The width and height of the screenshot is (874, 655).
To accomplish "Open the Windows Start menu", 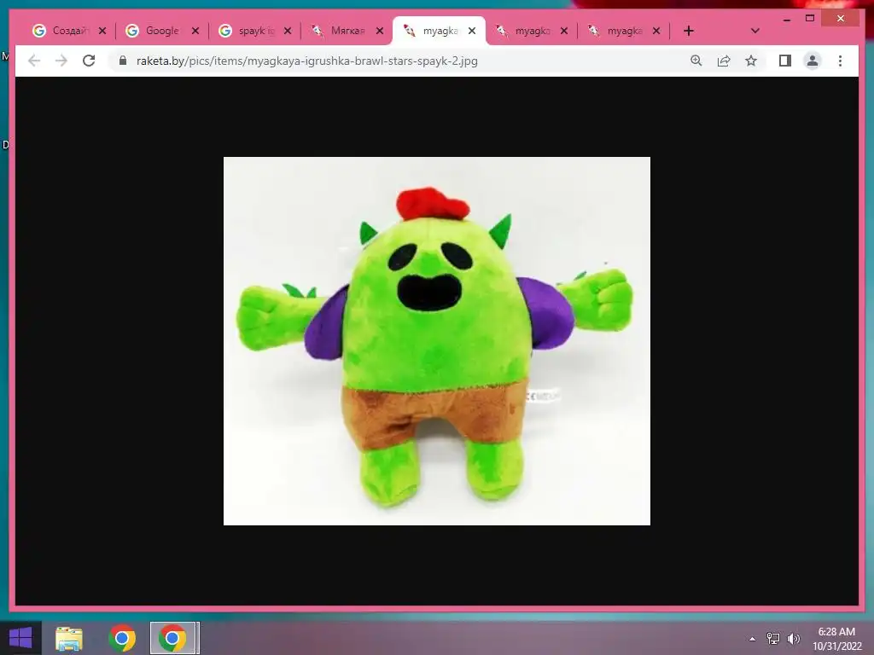I will [20, 638].
